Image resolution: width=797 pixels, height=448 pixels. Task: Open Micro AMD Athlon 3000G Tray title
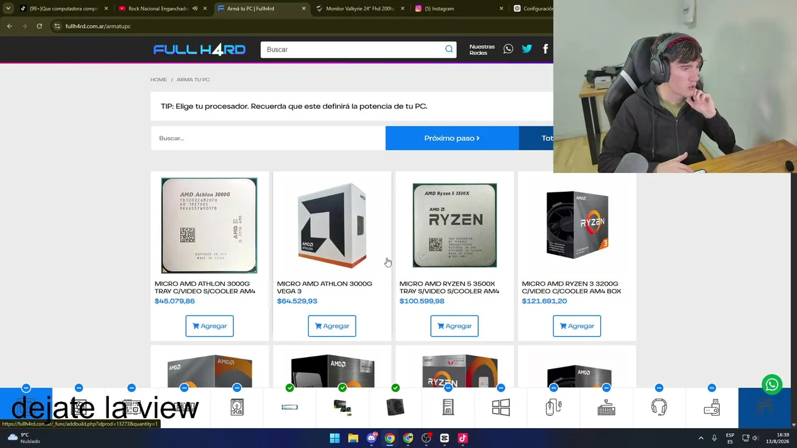[x=205, y=287]
